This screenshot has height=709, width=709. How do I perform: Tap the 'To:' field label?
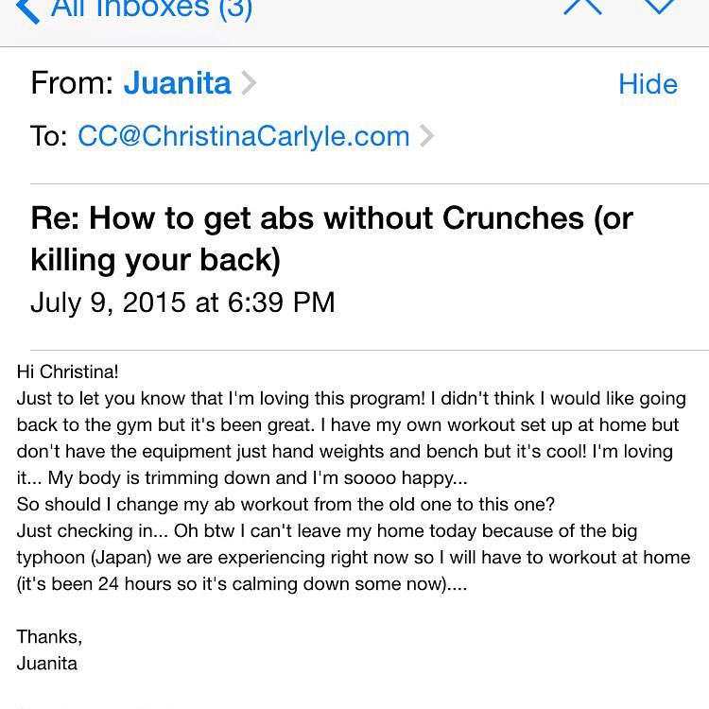[49, 136]
